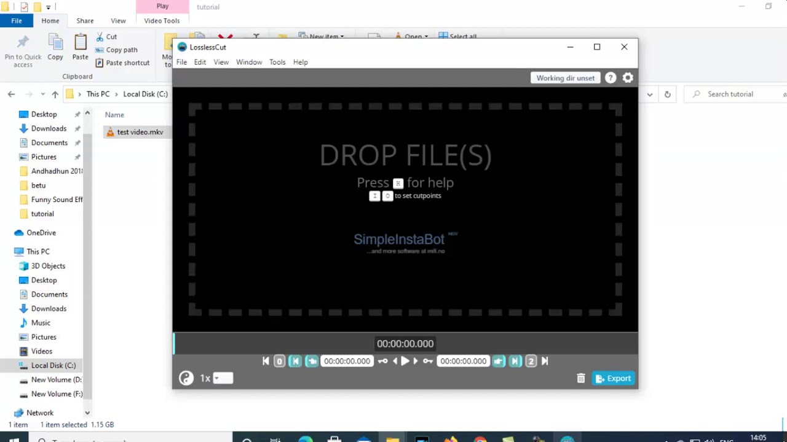Jump to the cut start marker
The height and width of the screenshot is (442, 787).
coord(295,361)
